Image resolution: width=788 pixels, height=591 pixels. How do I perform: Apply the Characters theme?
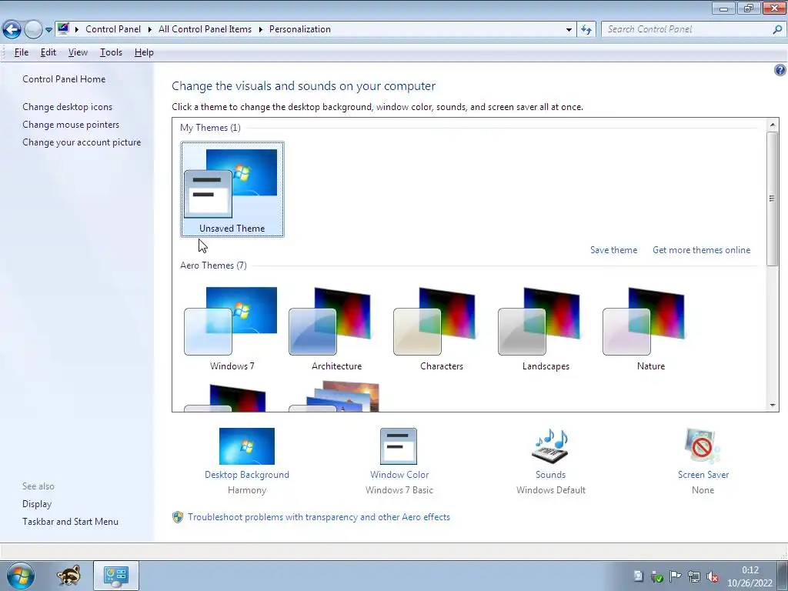coord(441,329)
